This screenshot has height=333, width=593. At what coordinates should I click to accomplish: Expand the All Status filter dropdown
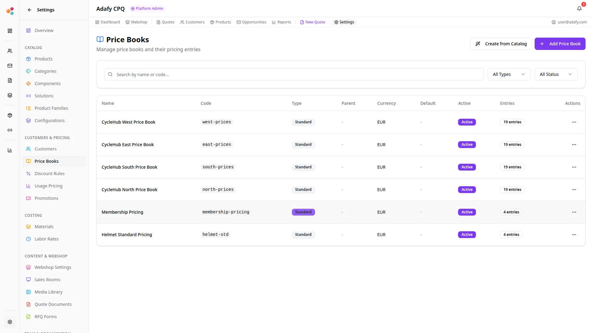556,74
